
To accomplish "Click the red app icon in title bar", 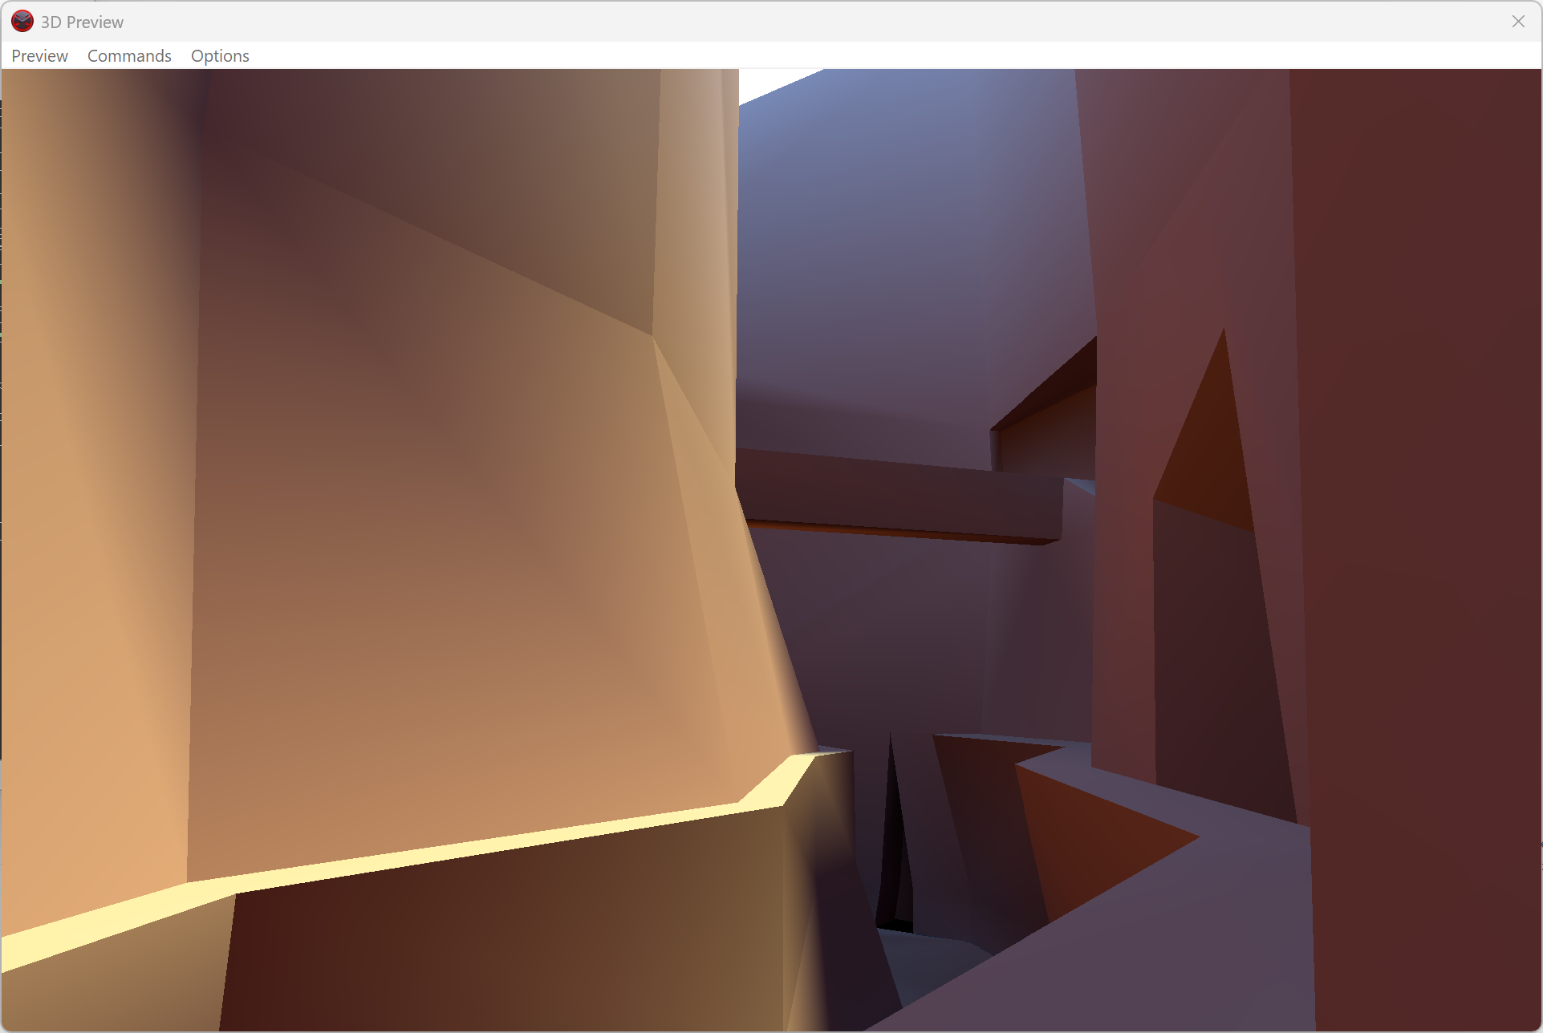I will (x=22, y=22).
